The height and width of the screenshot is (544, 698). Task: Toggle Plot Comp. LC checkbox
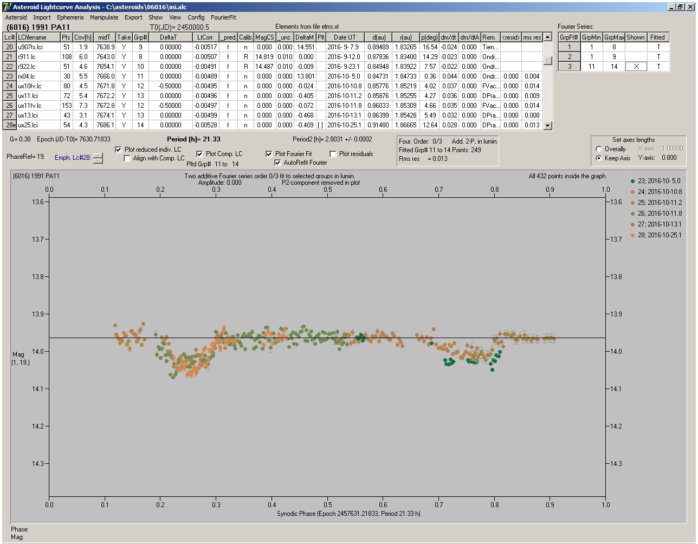click(x=199, y=154)
